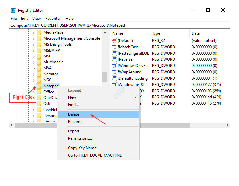Click the MS Design Tools folder icon

click(x=39, y=44)
